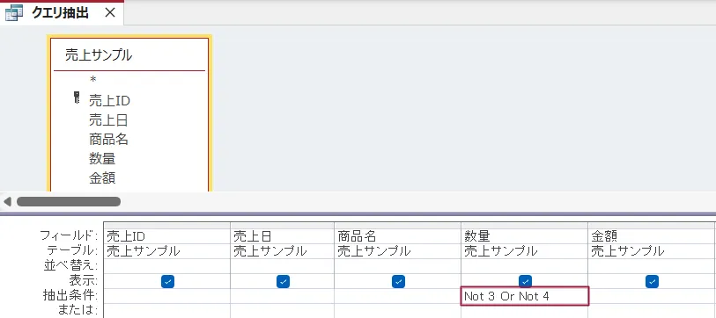
Task: Select 金額 in the field list
Action: (x=102, y=178)
